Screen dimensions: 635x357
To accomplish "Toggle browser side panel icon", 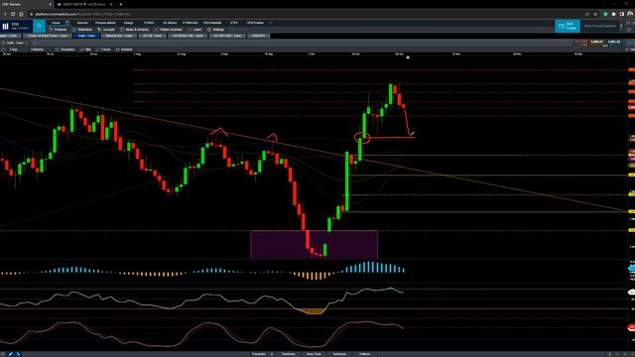I will click(622, 14).
